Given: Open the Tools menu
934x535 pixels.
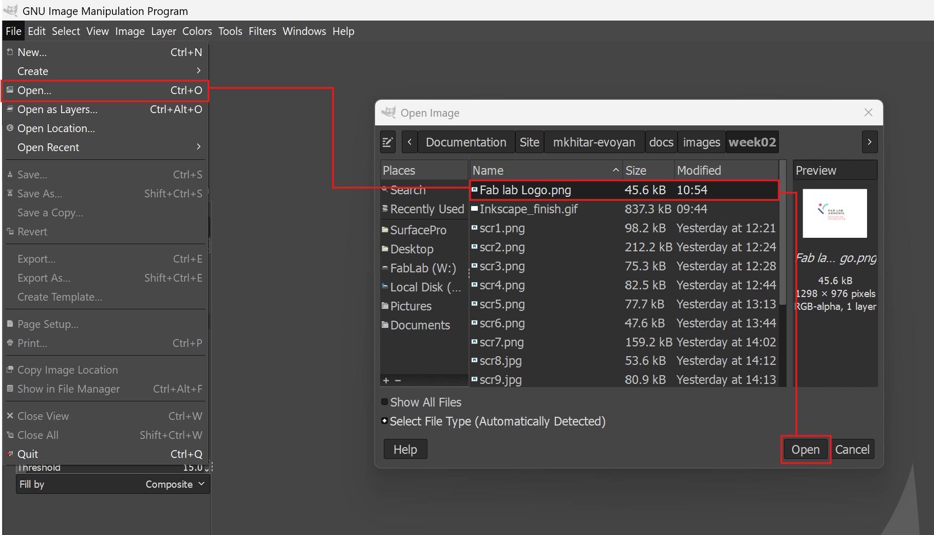Looking at the screenshot, I should (230, 31).
